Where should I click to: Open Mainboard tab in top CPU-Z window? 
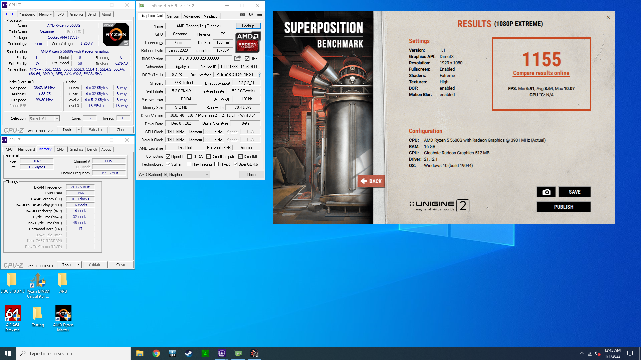27,14
